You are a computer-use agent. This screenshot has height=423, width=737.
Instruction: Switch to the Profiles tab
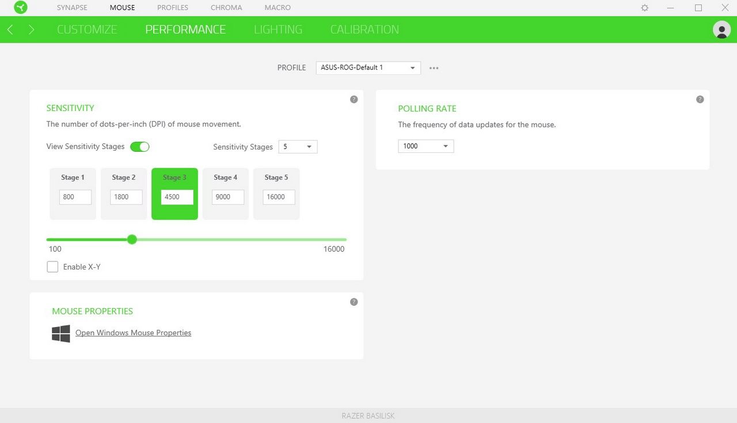pyautogui.click(x=173, y=7)
